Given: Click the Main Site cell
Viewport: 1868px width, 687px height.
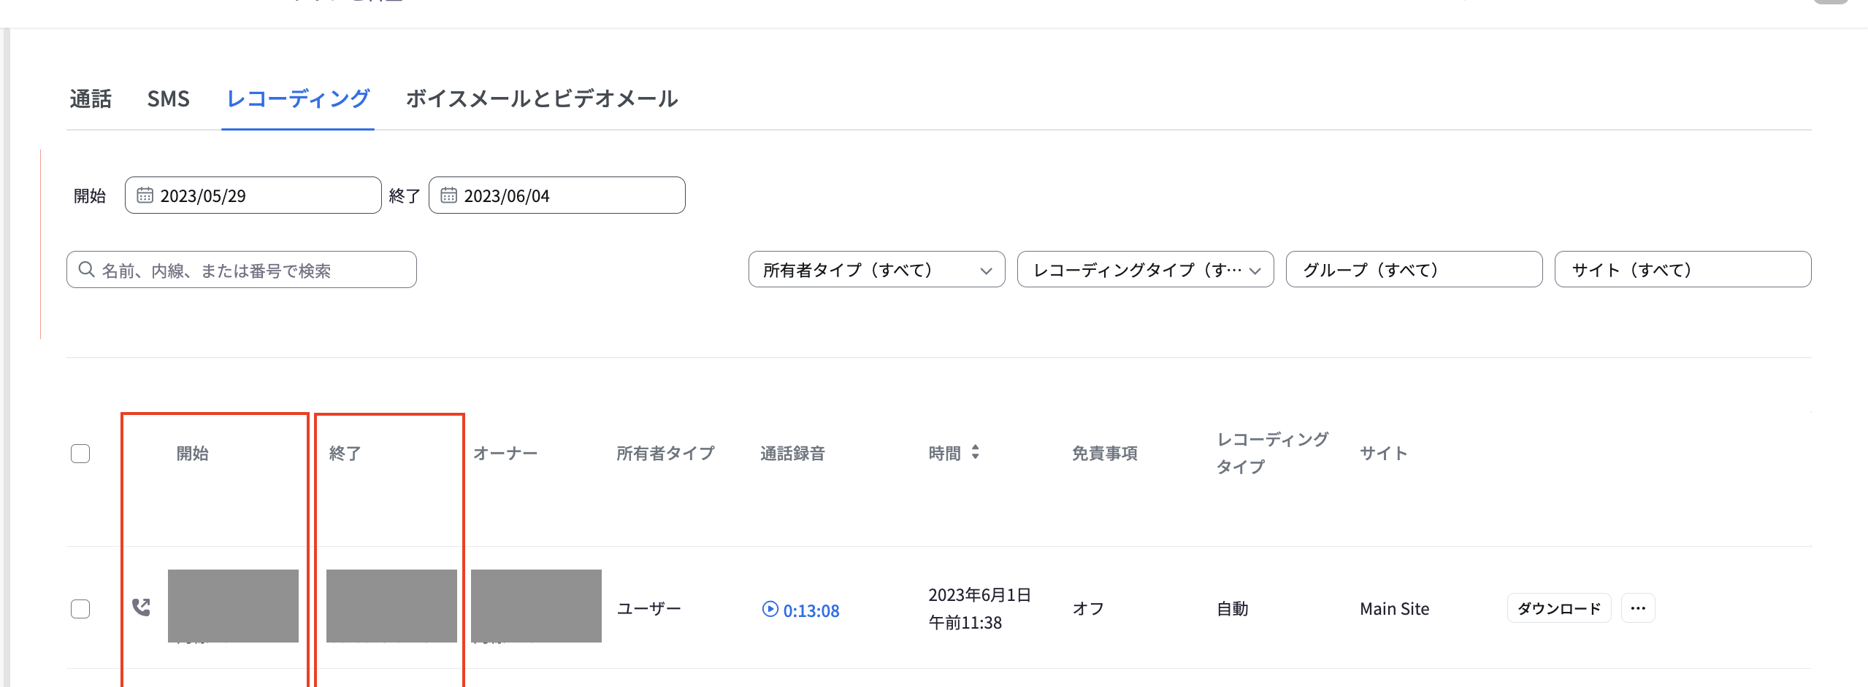Looking at the screenshot, I should [1394, 609].
